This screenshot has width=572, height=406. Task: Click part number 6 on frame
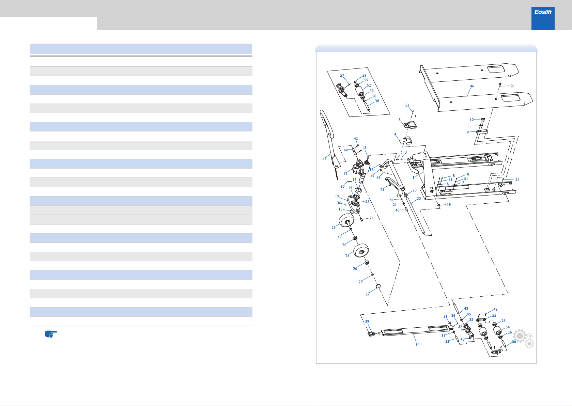(x=448, y=184)
